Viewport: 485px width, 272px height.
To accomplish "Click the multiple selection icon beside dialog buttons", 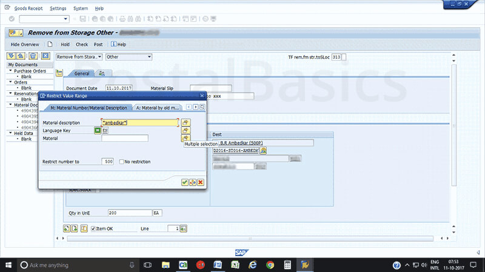I will 193,182.
